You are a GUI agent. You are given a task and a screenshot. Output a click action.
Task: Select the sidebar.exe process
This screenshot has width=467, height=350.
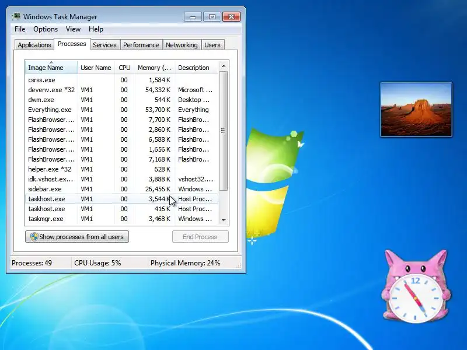pyautogui.click(x=122, y=189)
